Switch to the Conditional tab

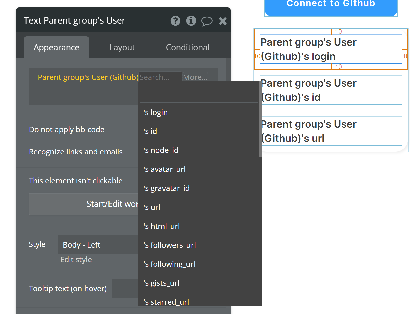tap(187, 47)
